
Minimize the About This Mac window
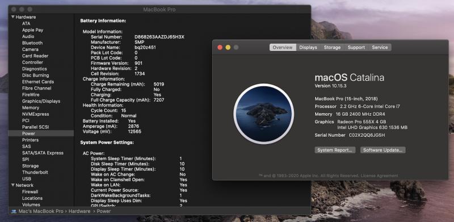(228, 47)
